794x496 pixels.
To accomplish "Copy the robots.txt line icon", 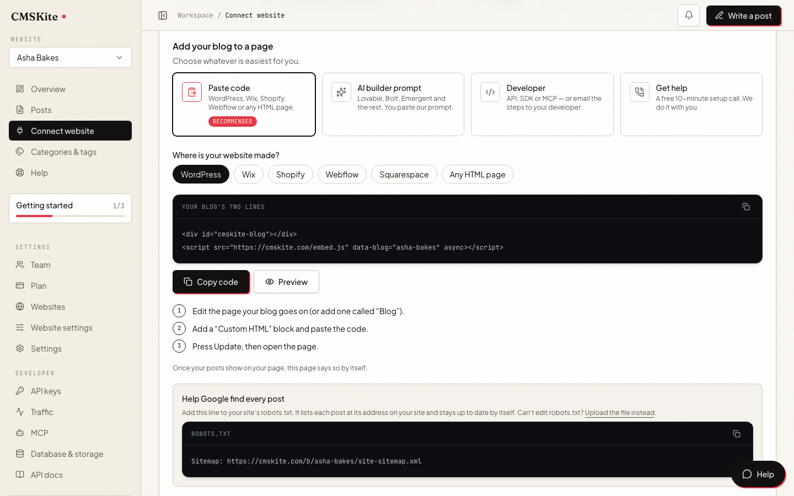I will point(737,434).
